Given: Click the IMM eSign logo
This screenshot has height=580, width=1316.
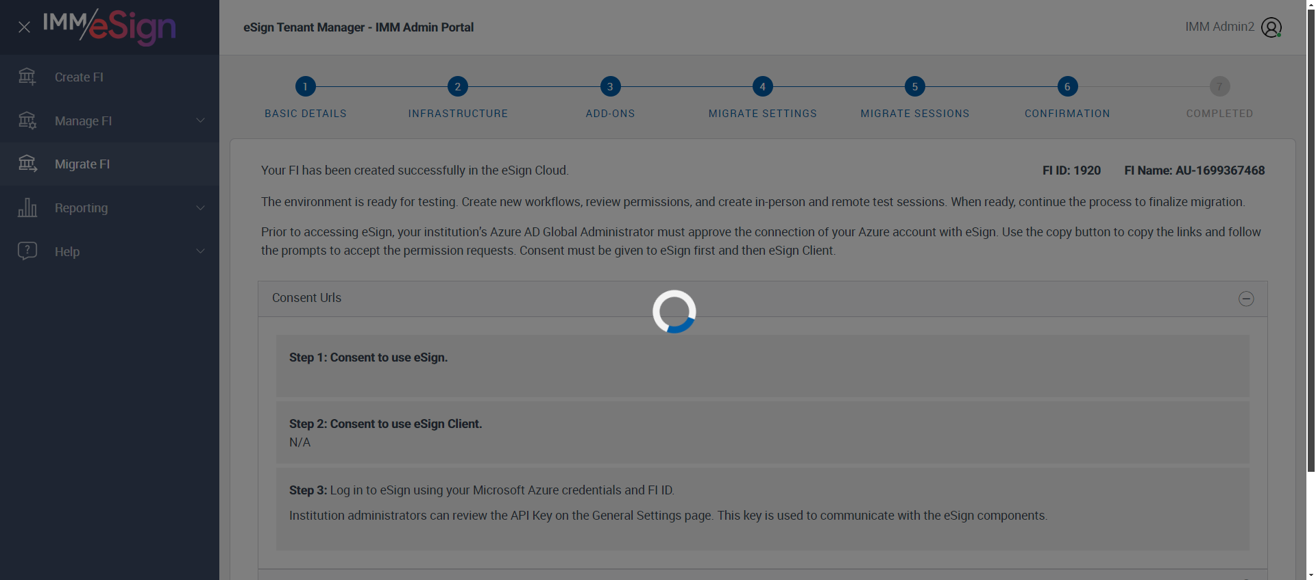Looking at the screenshot, I should pos(110,27).
